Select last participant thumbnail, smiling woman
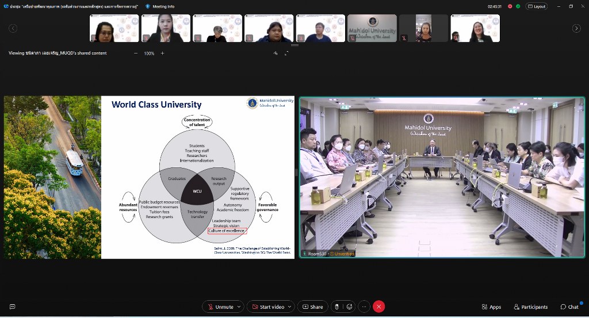 click(475, 28)
